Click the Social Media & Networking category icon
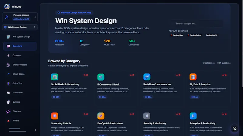 click(55, 77)
